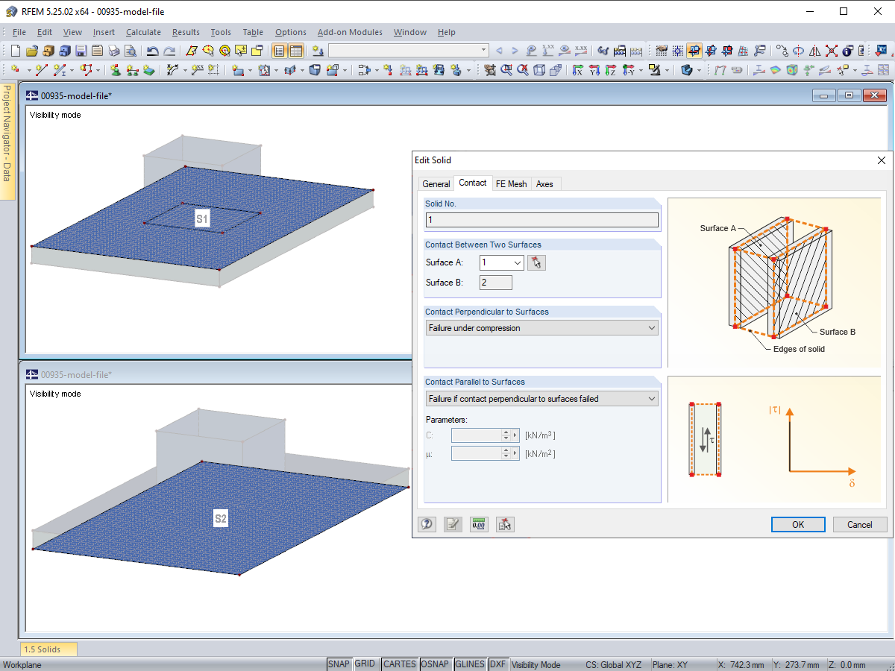This screenshot has width=895, height=671.
Task: Click the S2 surface label in lower view
Action: click(221, 519)
